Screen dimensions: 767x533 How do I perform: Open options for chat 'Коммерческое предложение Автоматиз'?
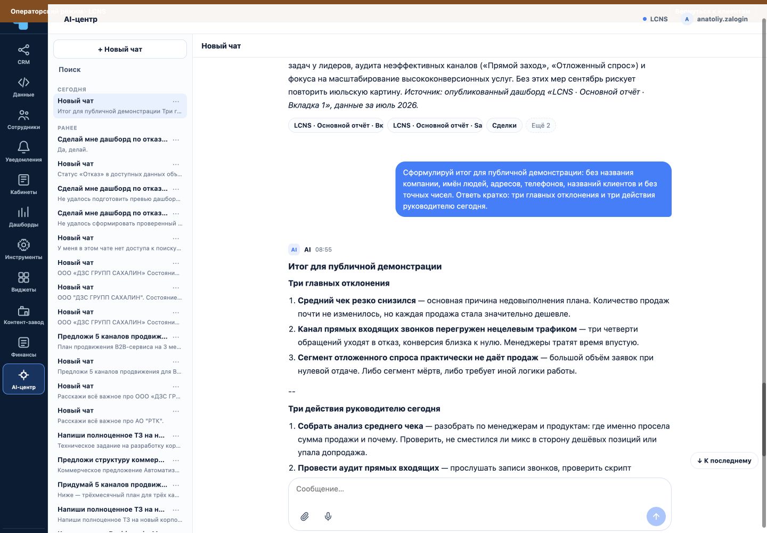point(176,460)
